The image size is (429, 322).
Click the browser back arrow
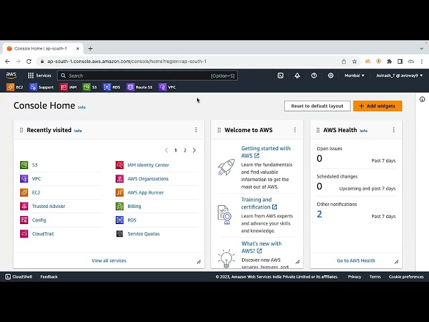(7, 61)
